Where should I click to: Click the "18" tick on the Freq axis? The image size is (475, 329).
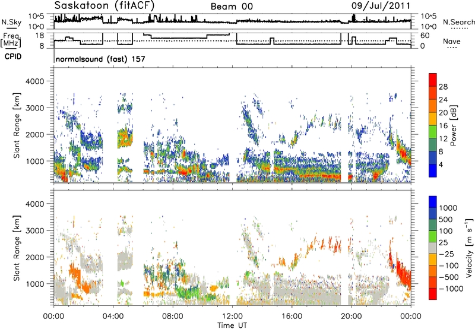point(40,36)
